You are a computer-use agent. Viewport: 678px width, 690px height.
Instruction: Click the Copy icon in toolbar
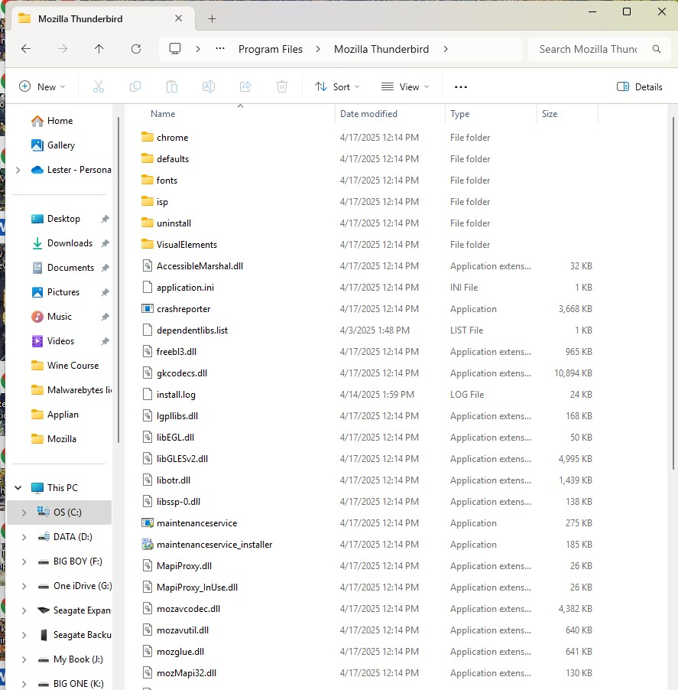135,86
